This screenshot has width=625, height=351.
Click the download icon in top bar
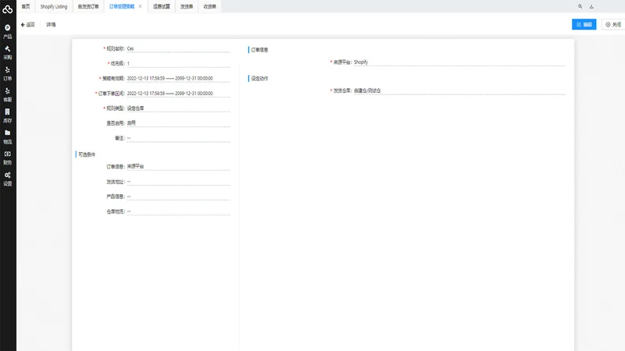click(591, 6)
